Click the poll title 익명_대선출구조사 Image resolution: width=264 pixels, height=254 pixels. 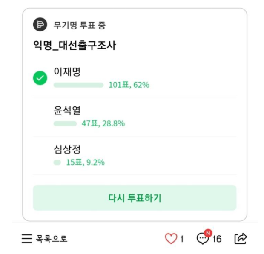[x=75, y=46]
